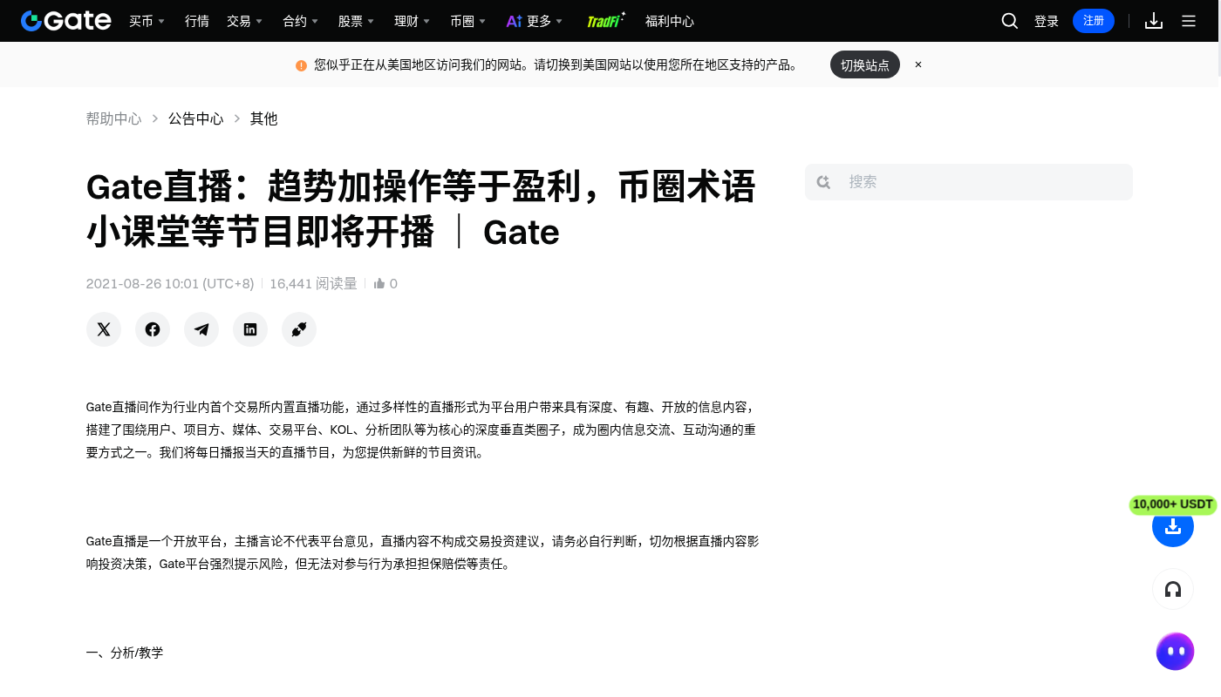This screenshot has width=1221, height=697.
Task: Expand the 交易 dropdown menu
Action: 244,21
